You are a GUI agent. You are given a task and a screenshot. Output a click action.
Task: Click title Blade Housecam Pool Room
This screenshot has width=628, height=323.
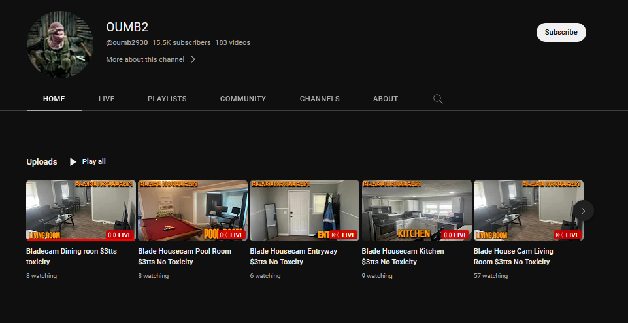click(x=185, y=256)
